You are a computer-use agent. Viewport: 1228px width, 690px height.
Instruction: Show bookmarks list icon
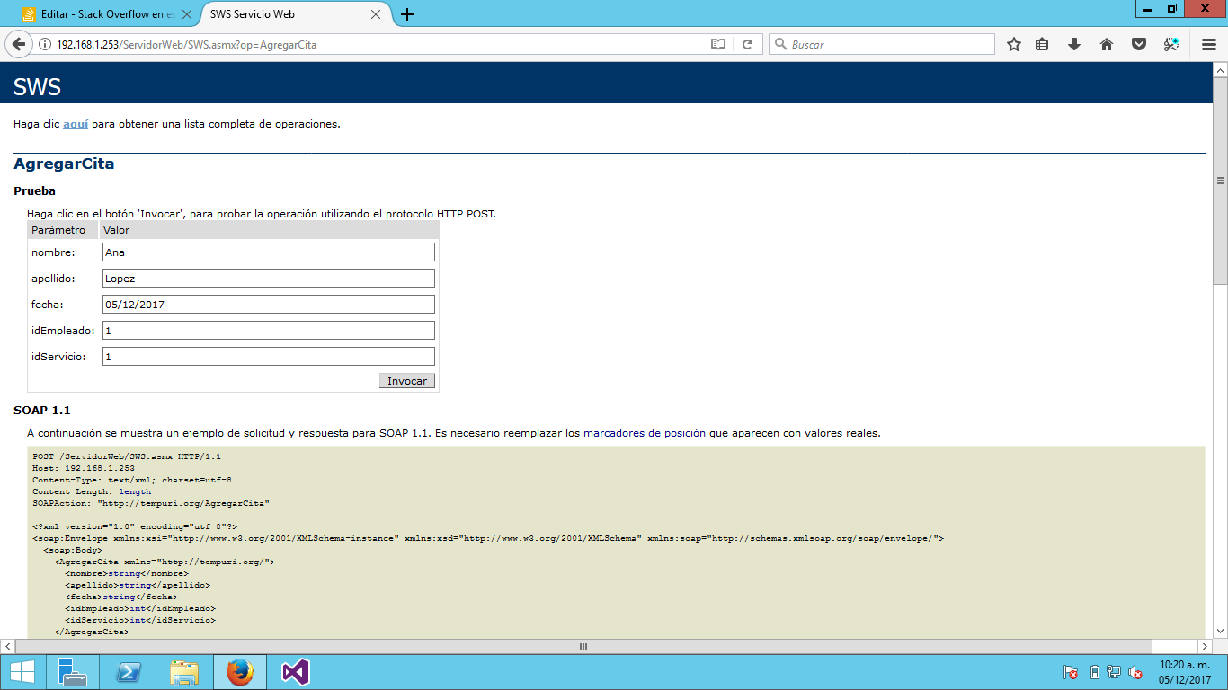tap(1042, 44)
